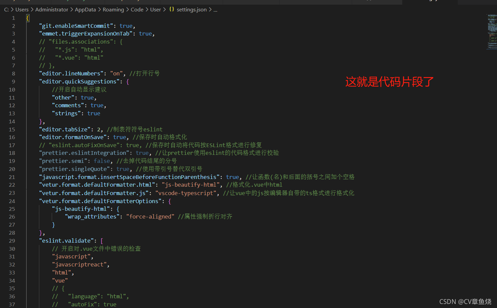Click the CSDN @CV章鱼烧 watermark text
Viewport: 497px width, 308px height.
[x=465, y=302]
